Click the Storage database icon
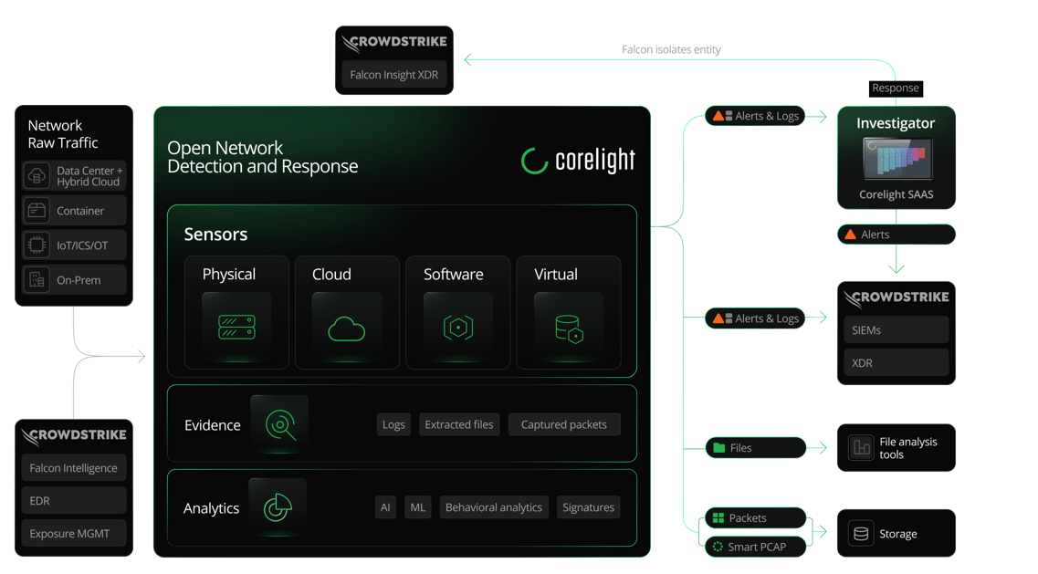This screenshot has height=574, width=1038. [x=859, y=533]
